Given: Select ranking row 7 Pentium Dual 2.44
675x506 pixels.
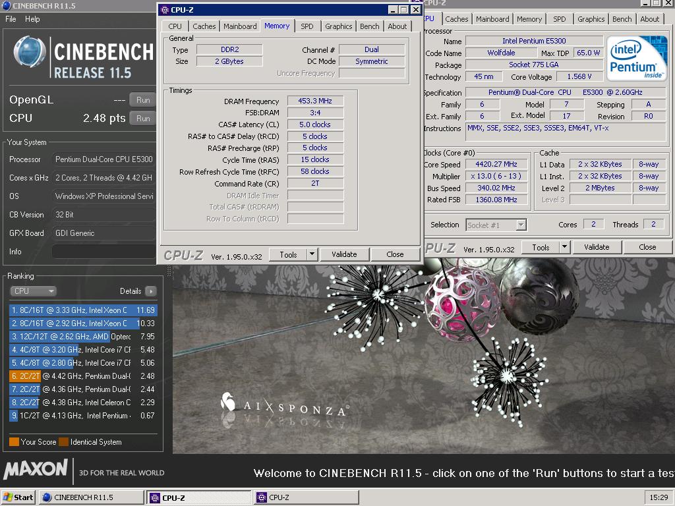Looking at the screenshot, I should coord(83,389).
